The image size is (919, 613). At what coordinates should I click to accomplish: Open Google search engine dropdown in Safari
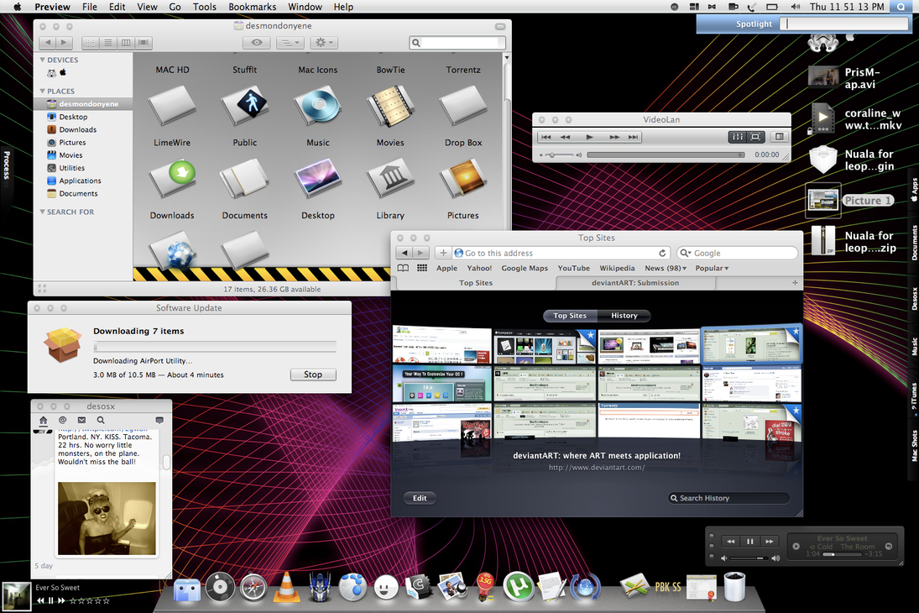pos(685,253)
